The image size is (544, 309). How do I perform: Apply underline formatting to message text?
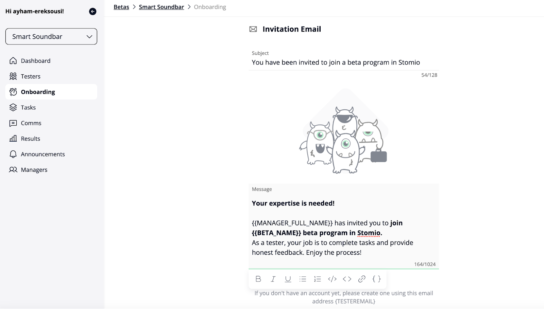click(288, 279)
